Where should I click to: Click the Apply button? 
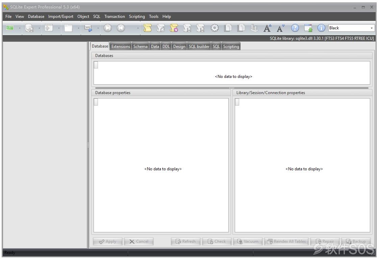(x=108, y=241)
